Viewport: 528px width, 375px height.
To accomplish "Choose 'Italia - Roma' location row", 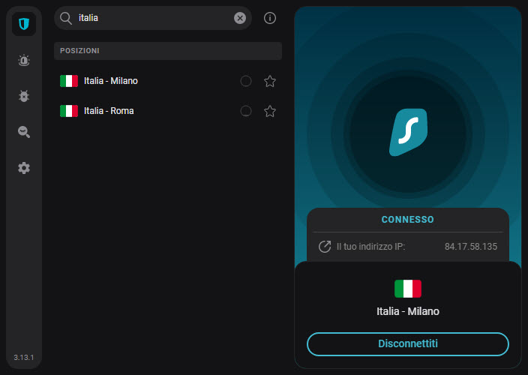I will click(168, 111).
